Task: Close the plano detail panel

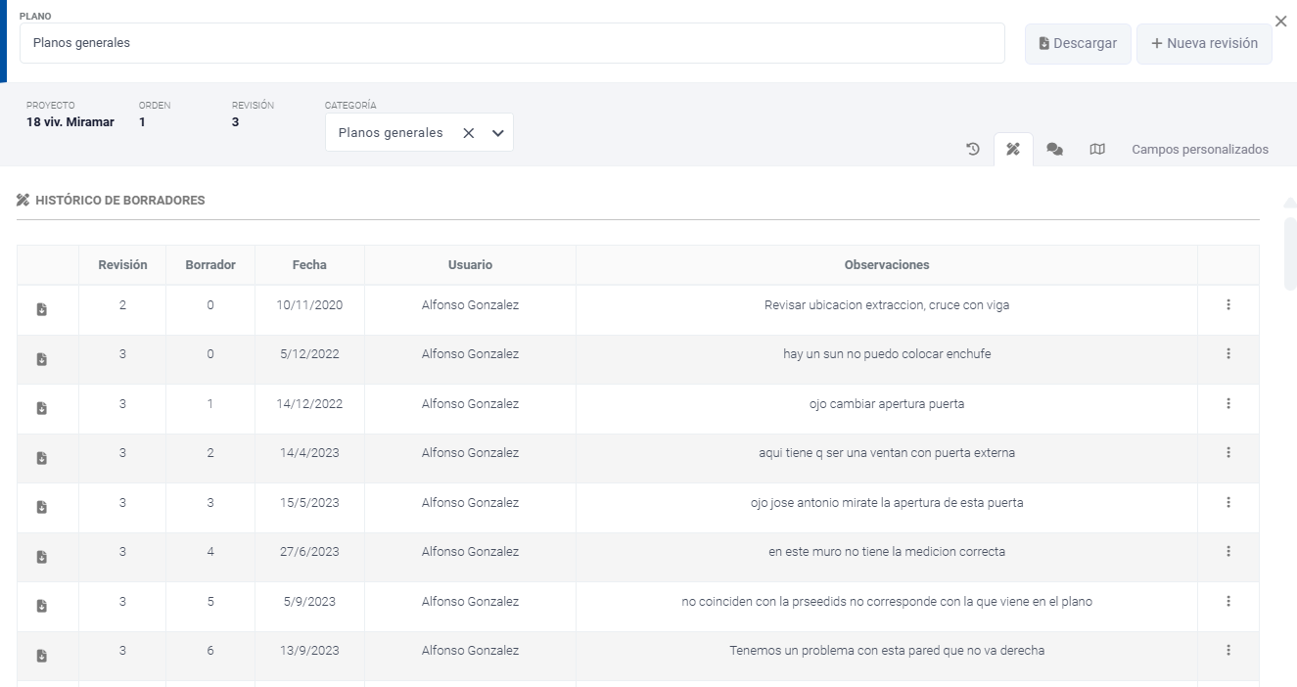Action: (1280, 22)
